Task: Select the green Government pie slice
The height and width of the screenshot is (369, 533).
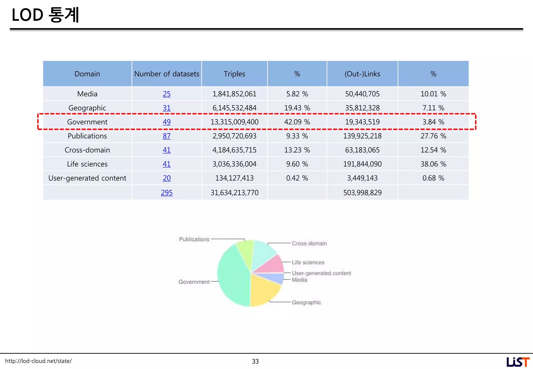Action: (232, 276)
